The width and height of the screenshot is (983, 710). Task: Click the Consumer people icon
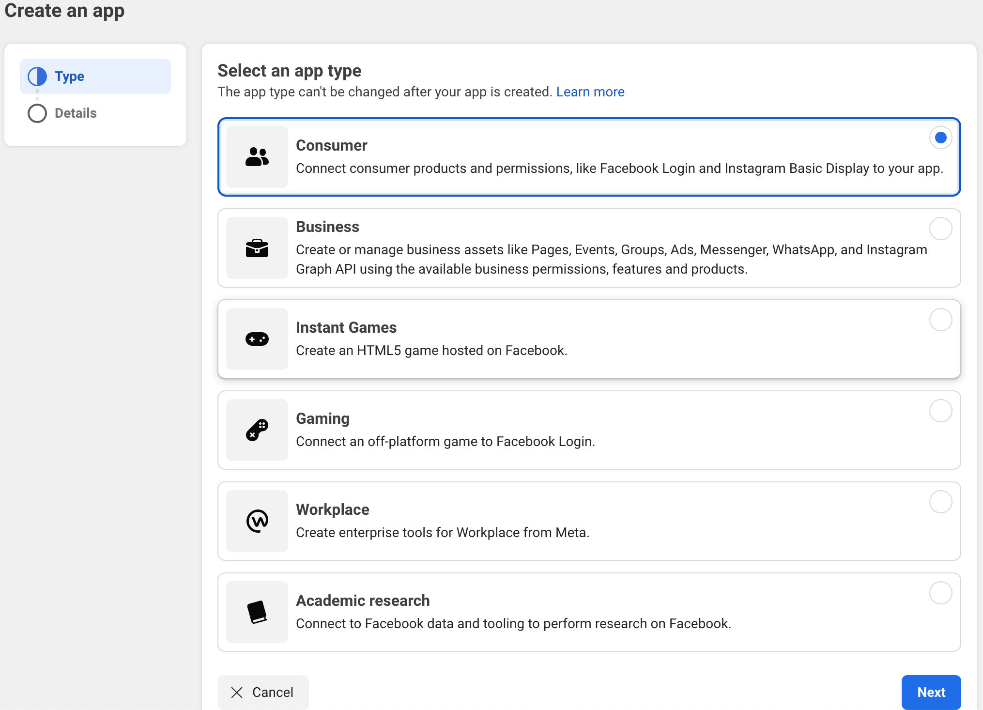tap(257, 157)
